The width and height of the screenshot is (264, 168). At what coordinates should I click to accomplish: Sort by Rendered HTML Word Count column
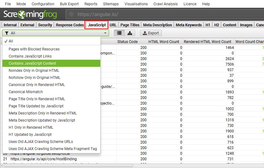tap(207, 42)
